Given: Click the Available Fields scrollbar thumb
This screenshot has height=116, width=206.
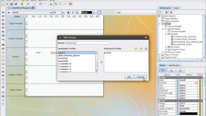Looking at the screenshot, I should pyautogui.click(x=97, y=66).
